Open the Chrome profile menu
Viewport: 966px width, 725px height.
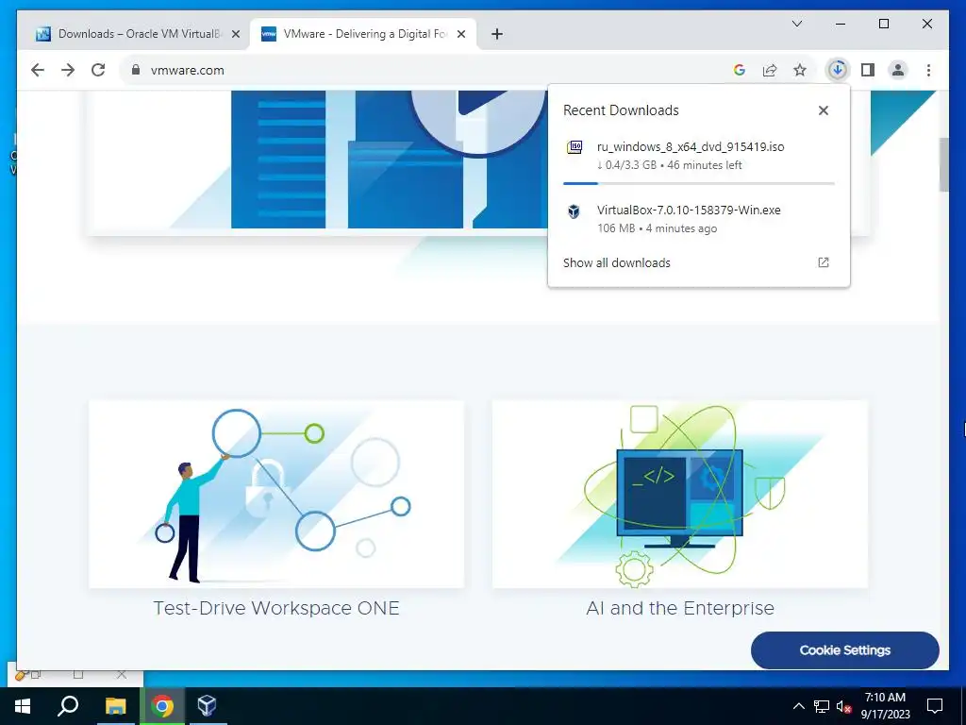[x=898, y=70]
